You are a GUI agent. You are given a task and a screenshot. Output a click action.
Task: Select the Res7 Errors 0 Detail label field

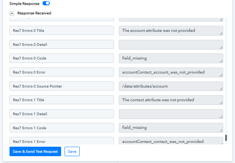tap(62, 44)
